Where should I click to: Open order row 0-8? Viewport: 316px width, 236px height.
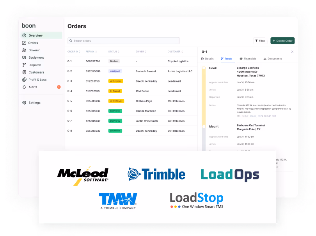click(131, 131)
